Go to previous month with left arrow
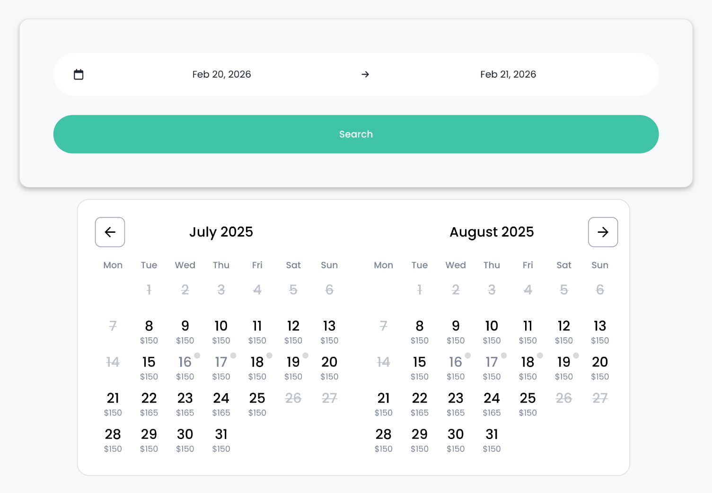712x493 pixels. click(x=110, y=232)
